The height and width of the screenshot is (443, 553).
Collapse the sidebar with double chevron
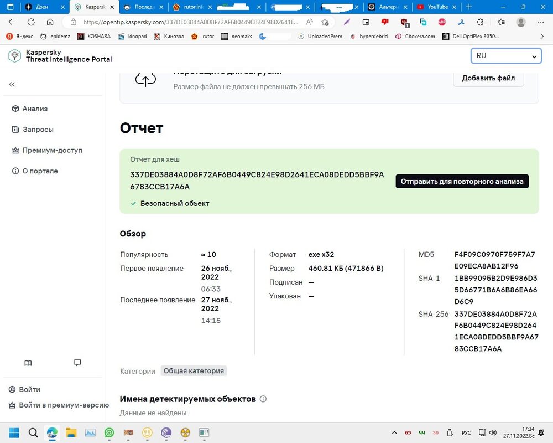coord(12,84)
